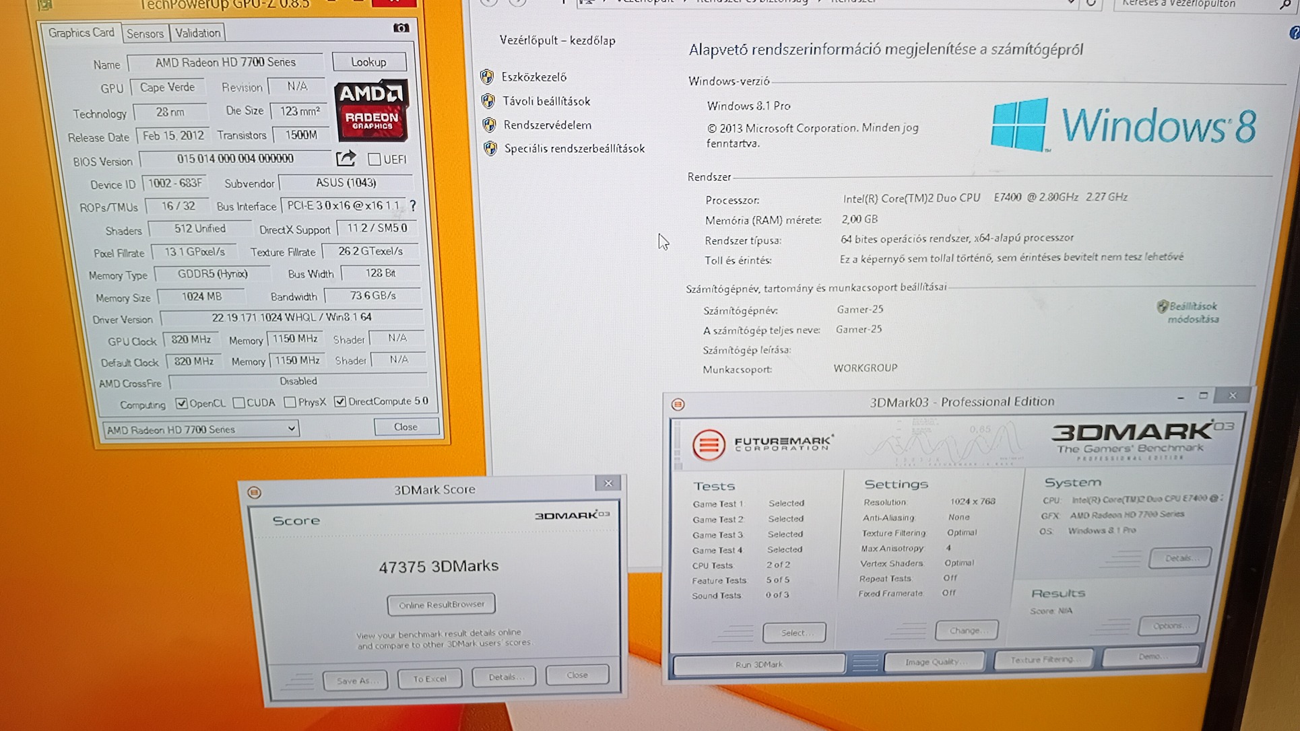Click the GPU-Z screenshot camera icon

(x=401, y=28)
